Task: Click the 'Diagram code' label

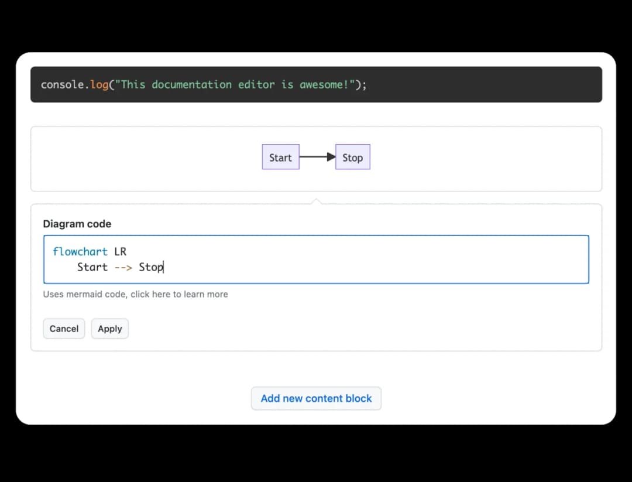Action: point(77,224)
